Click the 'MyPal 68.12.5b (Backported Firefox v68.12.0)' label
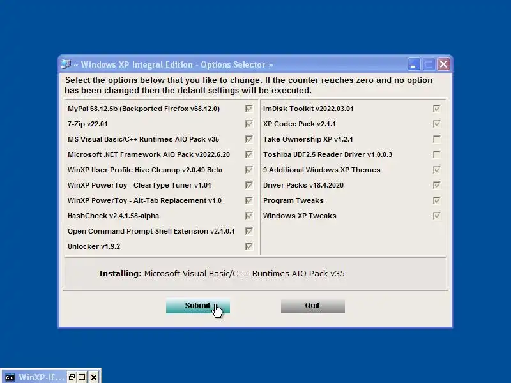This screenshot has width=511, height=383. click(144, 109)
